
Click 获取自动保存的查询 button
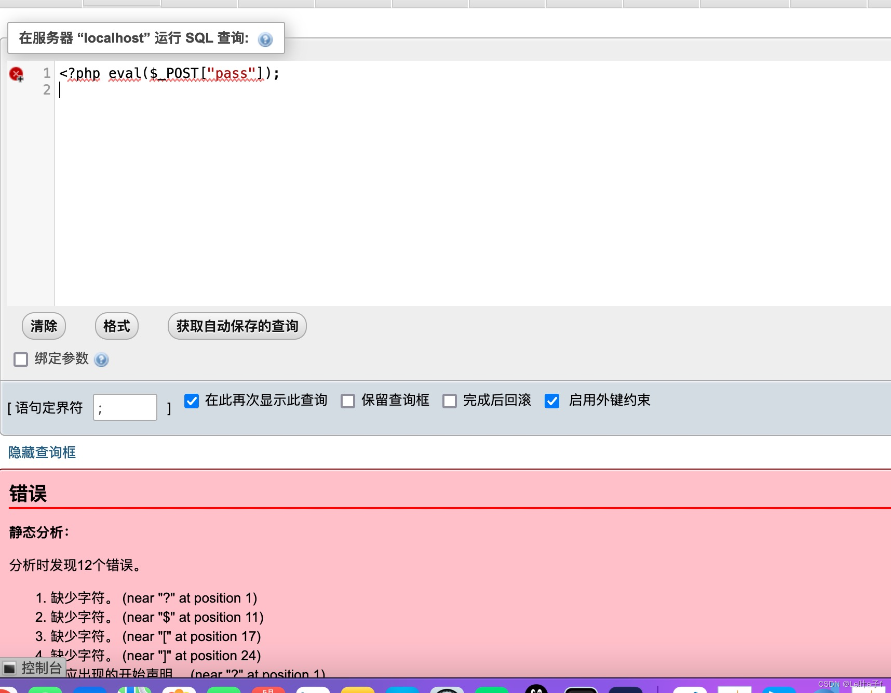coord(237,326)
